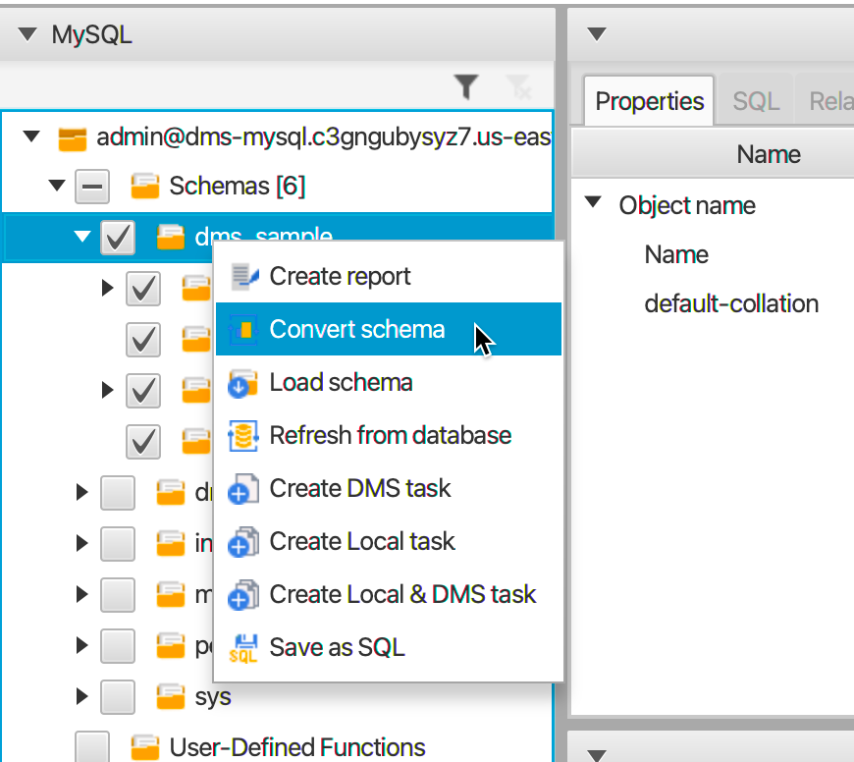
Task: Expand the sys schema node
Action: click(81, 695)
